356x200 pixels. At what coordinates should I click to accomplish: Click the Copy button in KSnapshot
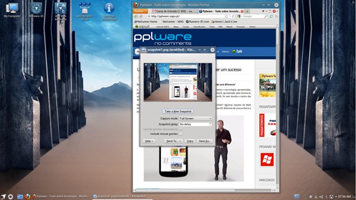(x=190, y=141)
